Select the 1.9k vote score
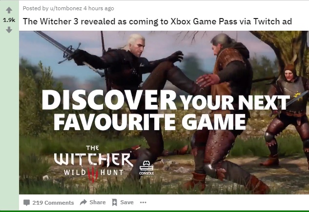The height and width of the screenshot is (212, 309). click(9, 20)
